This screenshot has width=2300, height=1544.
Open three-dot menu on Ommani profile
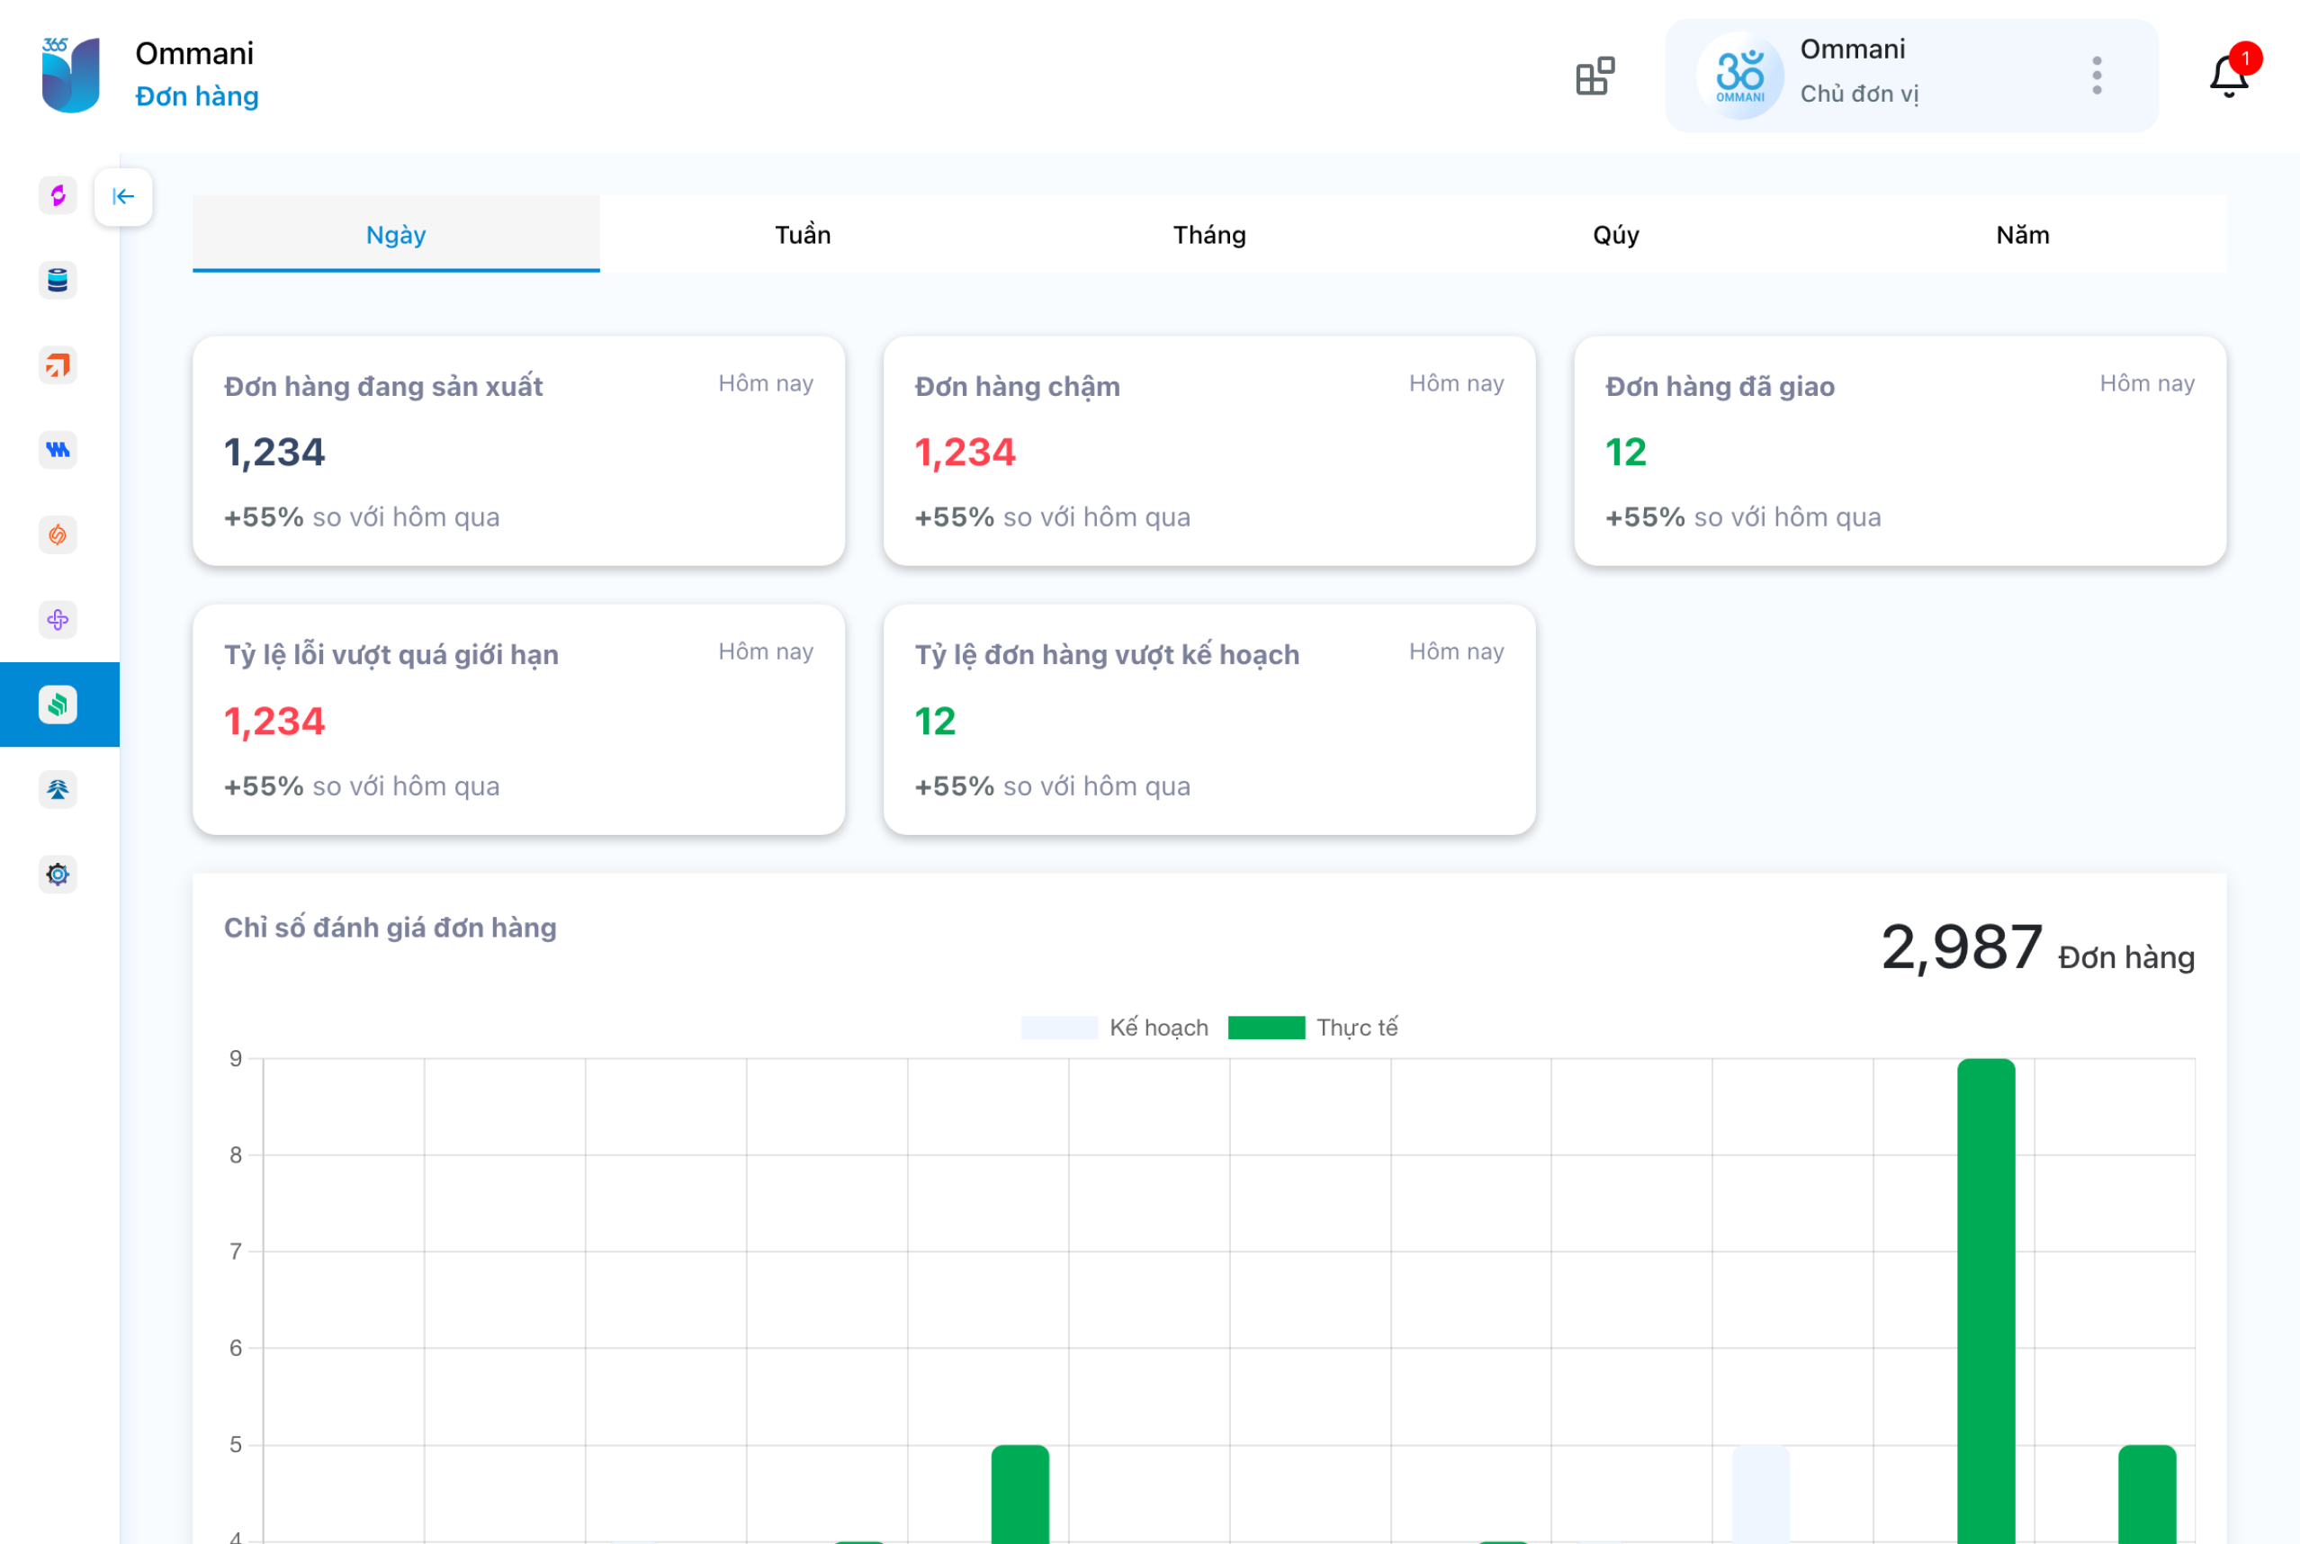click(x=2098, y=76)
